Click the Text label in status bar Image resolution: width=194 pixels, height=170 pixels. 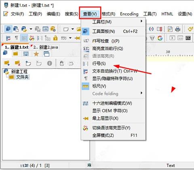point(171,166)
